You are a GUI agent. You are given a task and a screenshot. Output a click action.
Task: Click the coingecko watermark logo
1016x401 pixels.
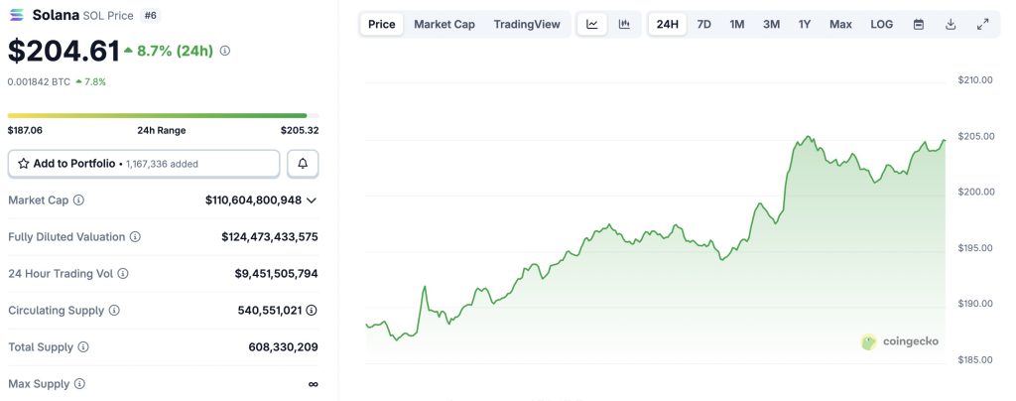pos(899,341)
